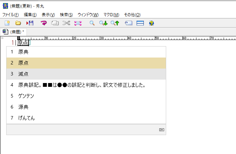Choose candidate 1 原典

click(x=86, y=52)
